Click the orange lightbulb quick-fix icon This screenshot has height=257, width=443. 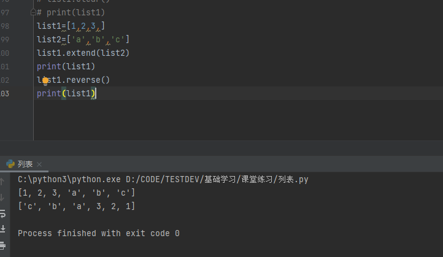pos(45,80)
